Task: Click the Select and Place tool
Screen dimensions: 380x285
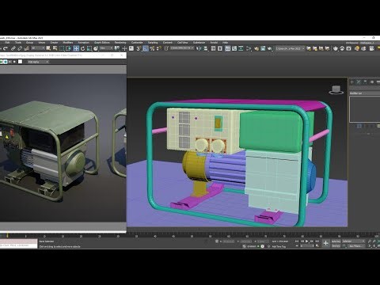Action: click(x=96, y=48)
